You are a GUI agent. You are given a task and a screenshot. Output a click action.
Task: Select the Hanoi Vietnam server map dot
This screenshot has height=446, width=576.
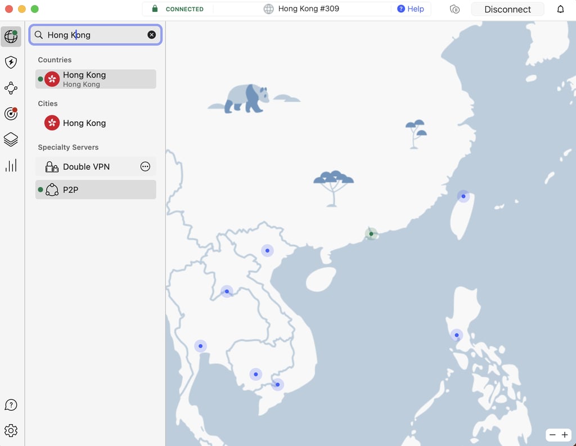click(x=267, y=250)
